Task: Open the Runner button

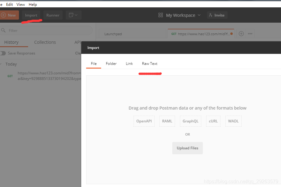Action: pos(53,15)
